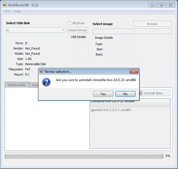Click the progress bar at 0%
The image size is (178, 169).
(x=84, y=156)
